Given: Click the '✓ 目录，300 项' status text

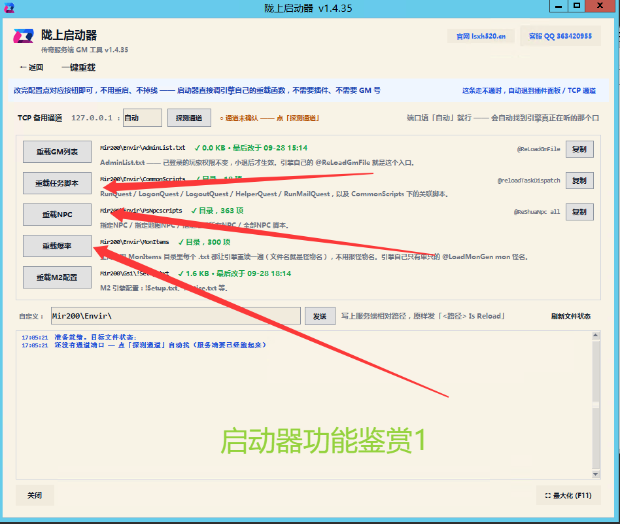Looking at the screenshot, I should pyautogui.click(x=204, y=242).
